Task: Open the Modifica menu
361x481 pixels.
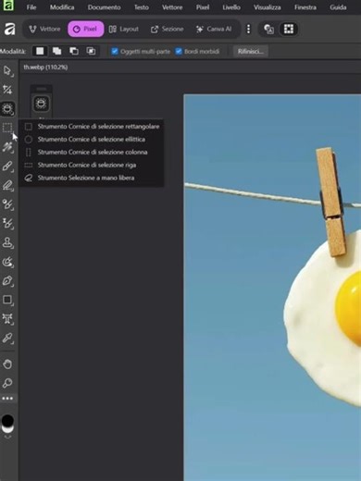Action: [x=62, y=7]
